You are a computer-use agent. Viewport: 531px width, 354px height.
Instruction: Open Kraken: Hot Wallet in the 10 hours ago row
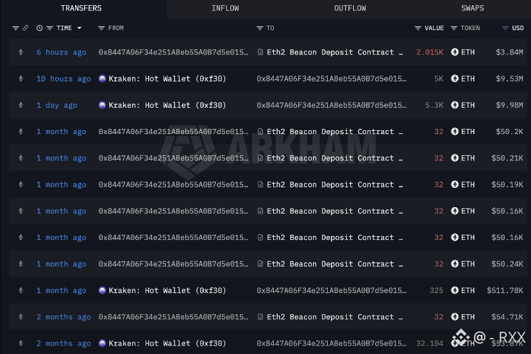coord(167,79)
